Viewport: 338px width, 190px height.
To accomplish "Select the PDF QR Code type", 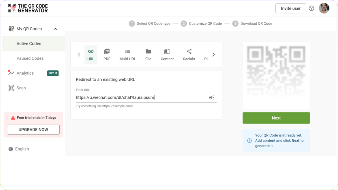I will coord(107,54).
